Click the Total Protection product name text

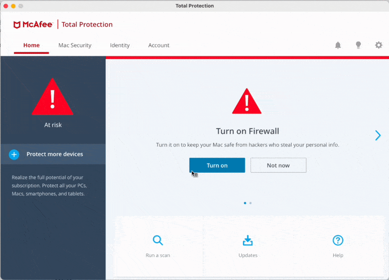87,25
